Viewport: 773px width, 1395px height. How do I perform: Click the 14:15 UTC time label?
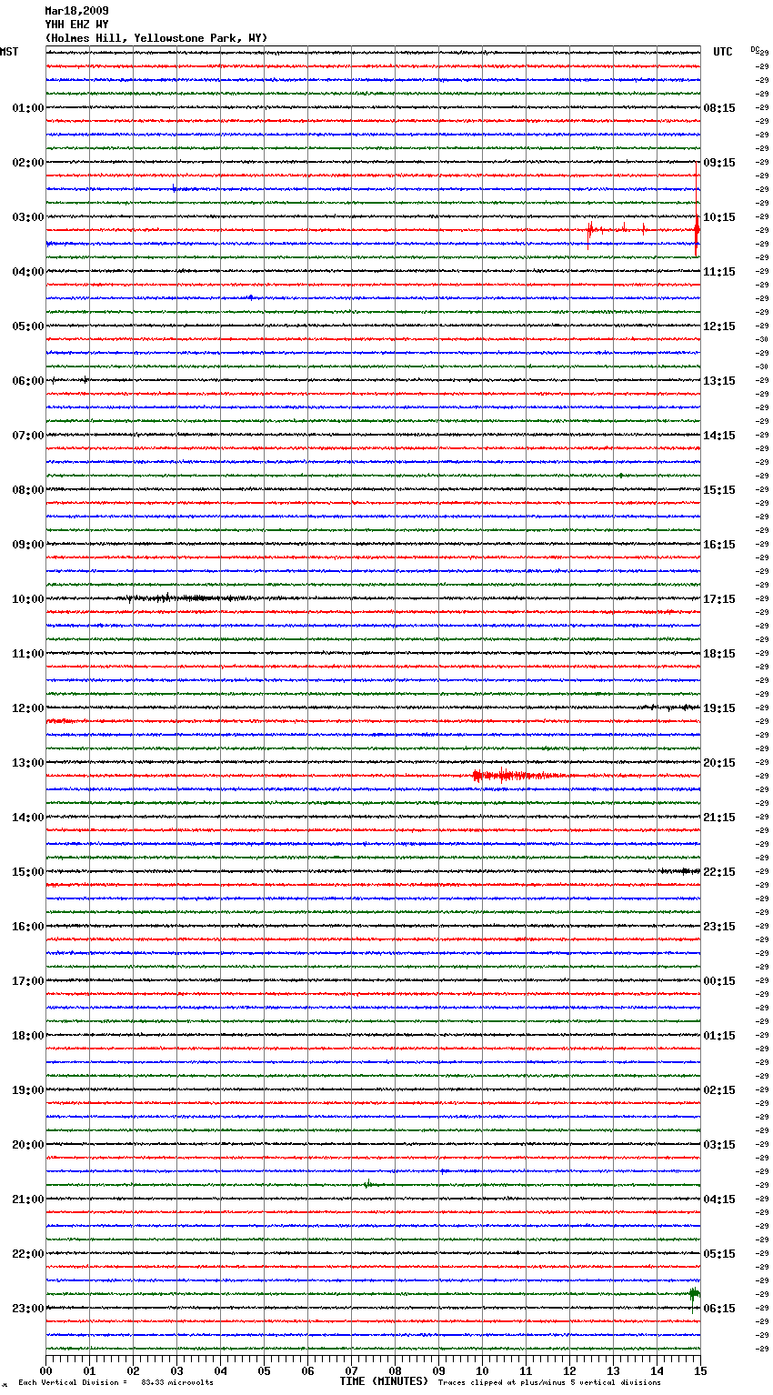(x=719, y=436)
